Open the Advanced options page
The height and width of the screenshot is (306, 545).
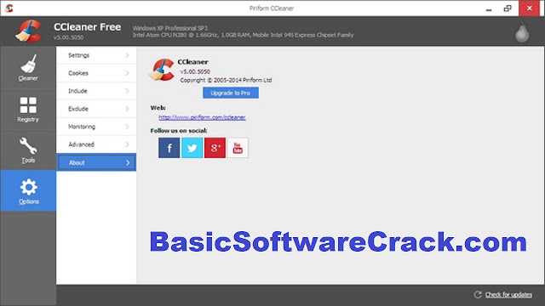(x=96, y=144)
